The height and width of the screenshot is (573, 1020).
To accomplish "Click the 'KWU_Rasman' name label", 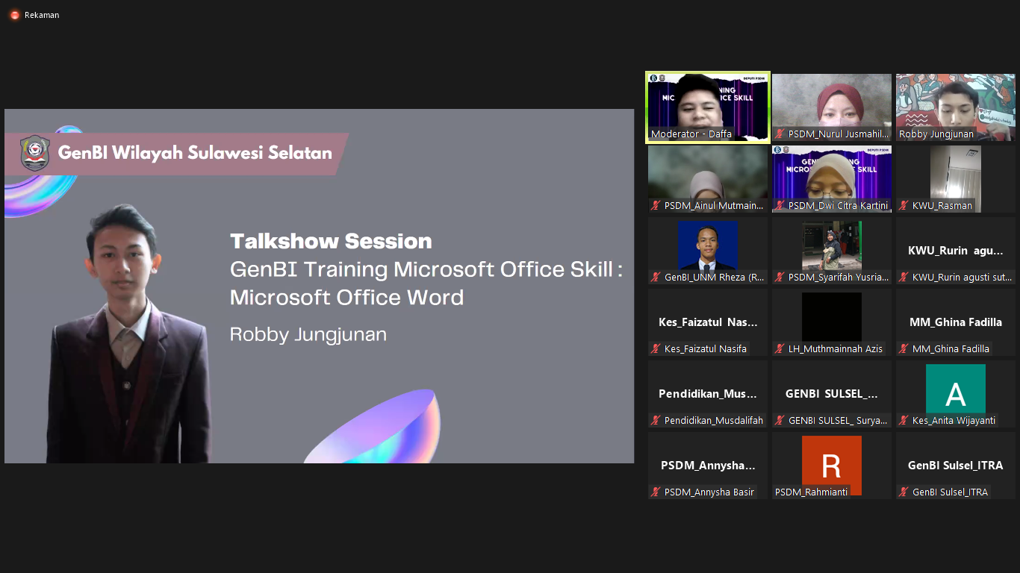I will tap(942, 206).
